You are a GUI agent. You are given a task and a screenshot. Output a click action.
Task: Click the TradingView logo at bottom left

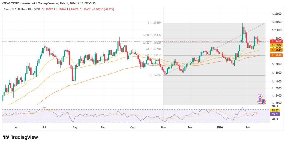point(20,137)
